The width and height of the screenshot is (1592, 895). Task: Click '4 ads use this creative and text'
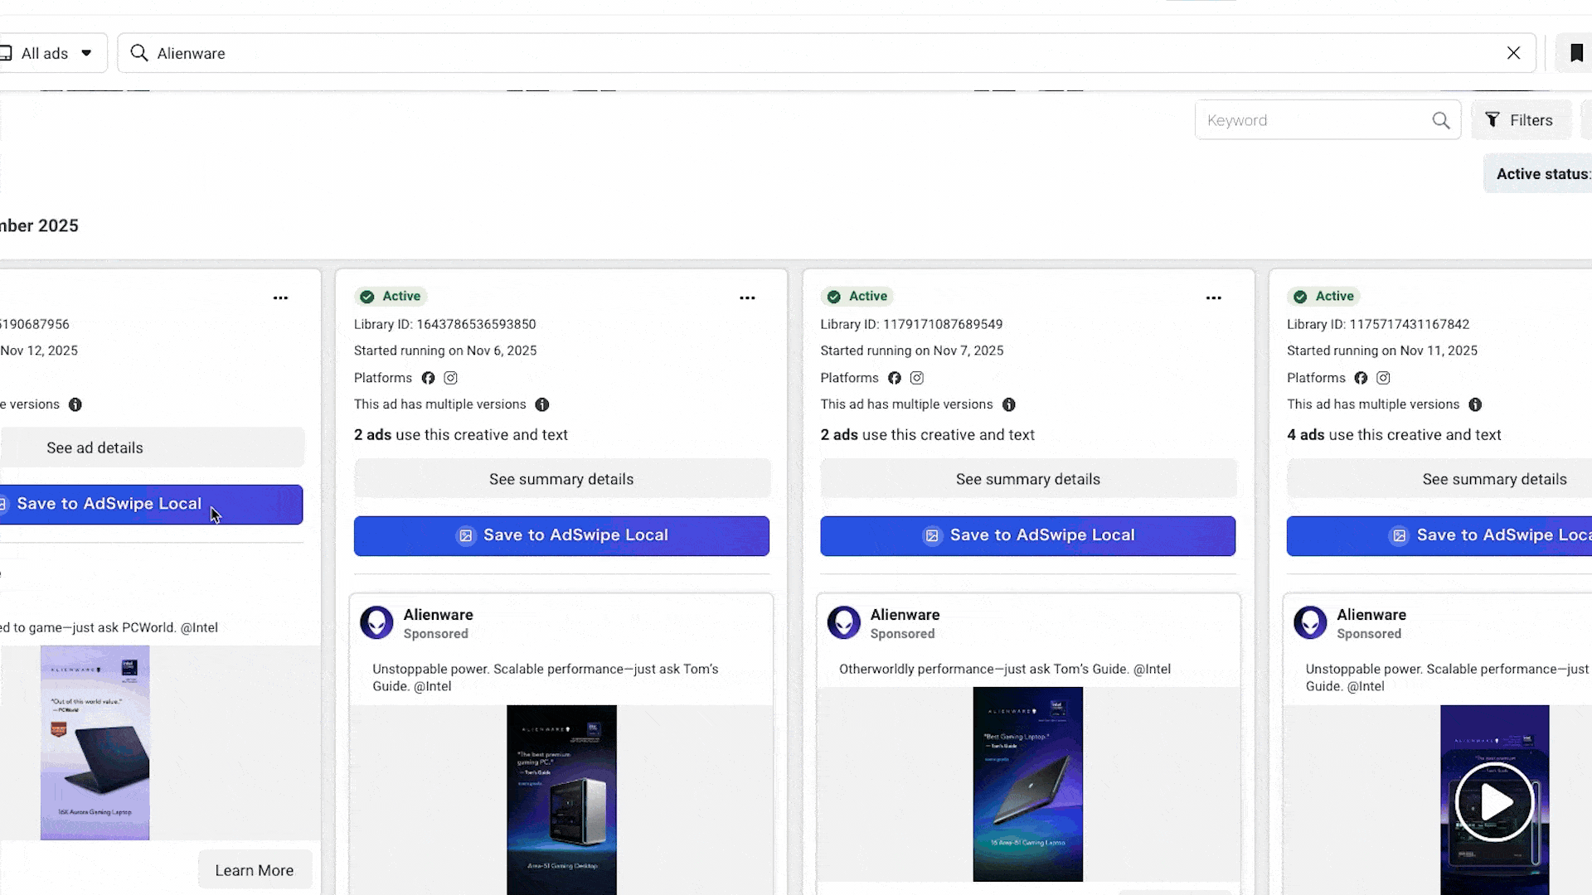pos(1394,435)
